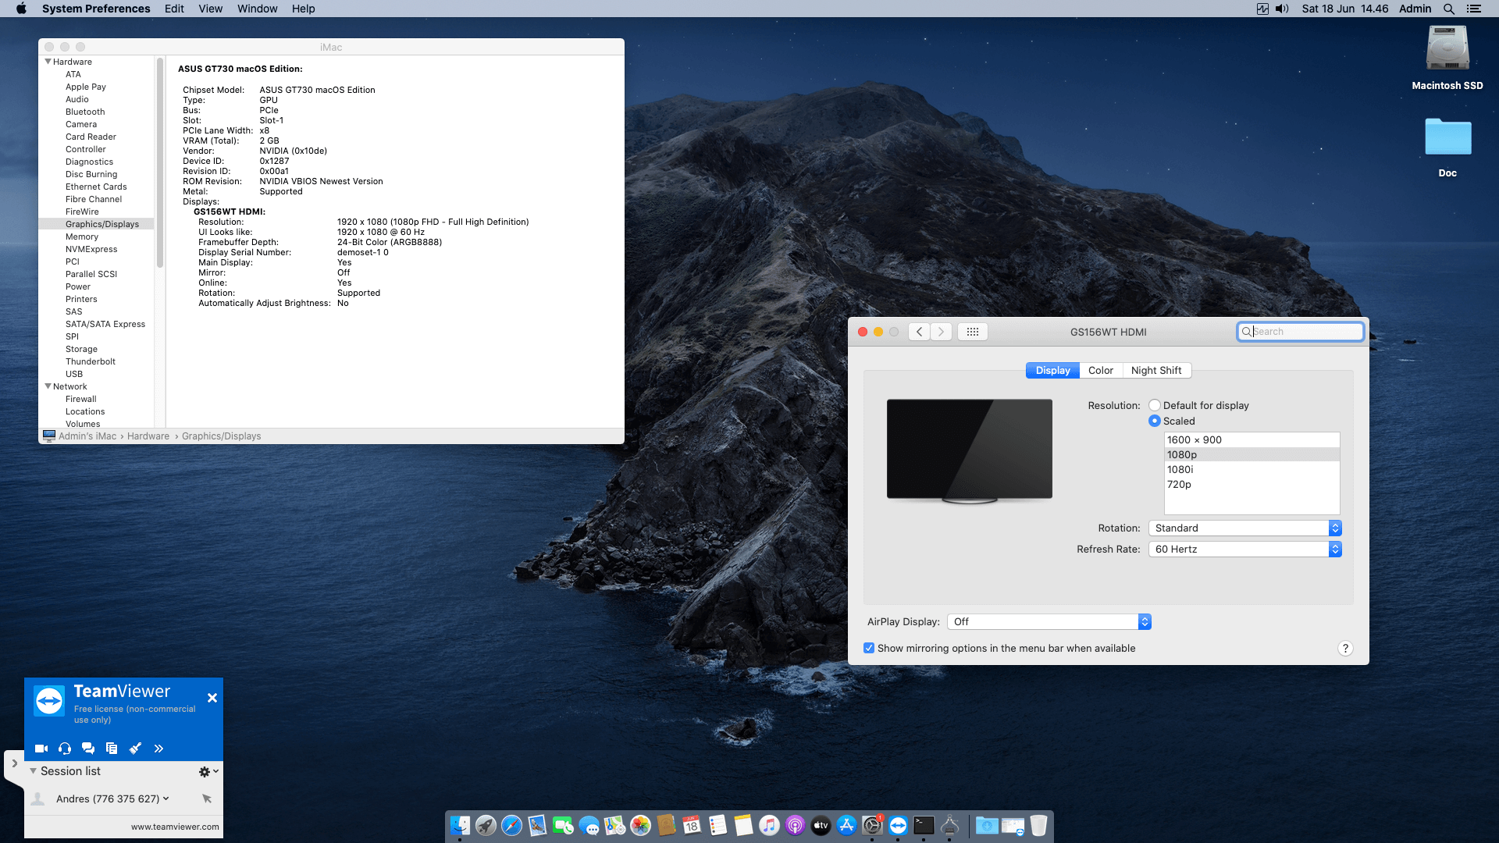Start a video call in TeamViewer
This screenshot has width=1499, height=843.
(41, 748)
